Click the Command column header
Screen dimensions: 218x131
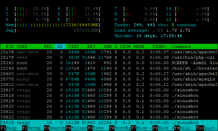[181, 46]
